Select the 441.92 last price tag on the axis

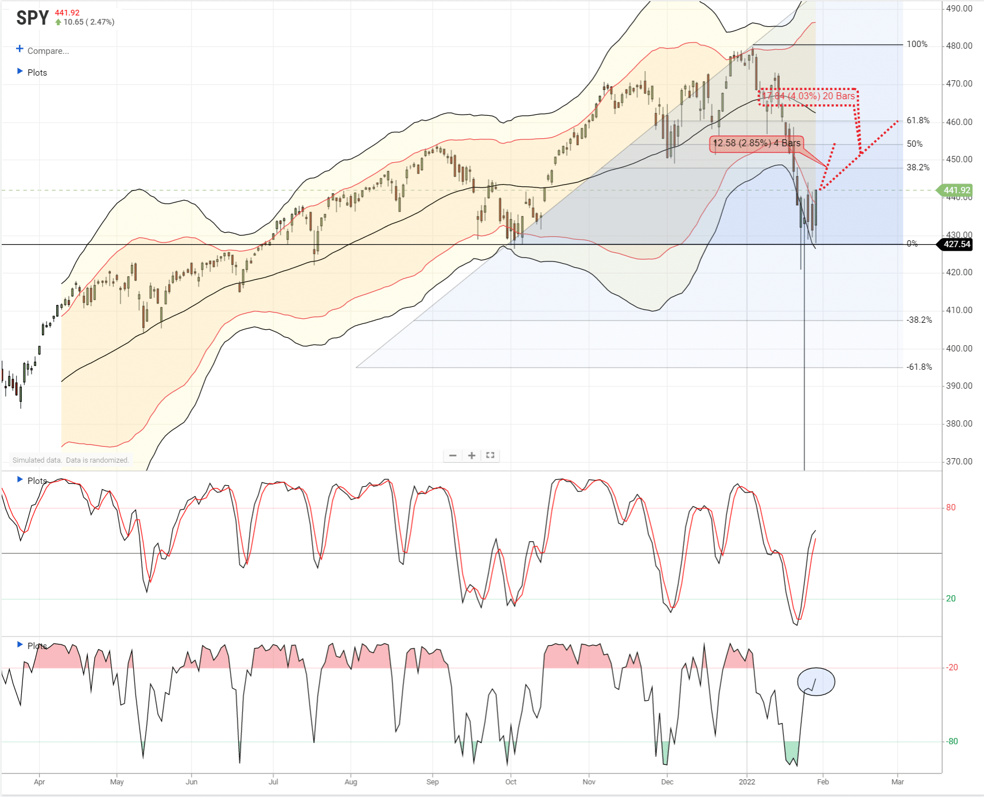(955, 190)
